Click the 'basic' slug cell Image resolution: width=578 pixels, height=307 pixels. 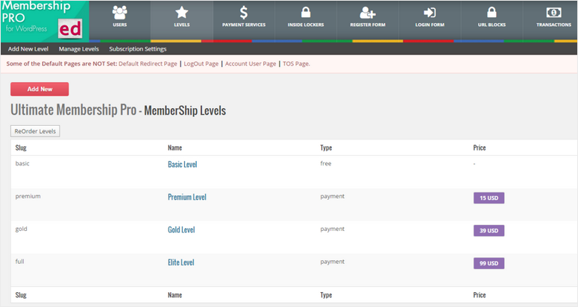(22, 163)
